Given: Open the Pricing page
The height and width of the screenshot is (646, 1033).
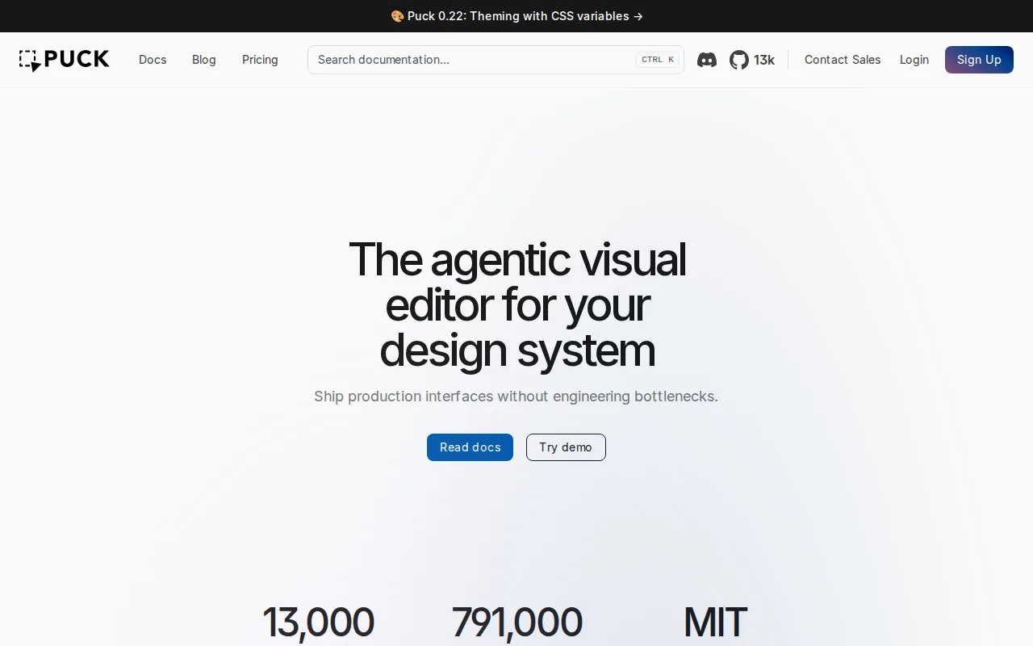Looking at the screenshot, I should click(260, 60).
